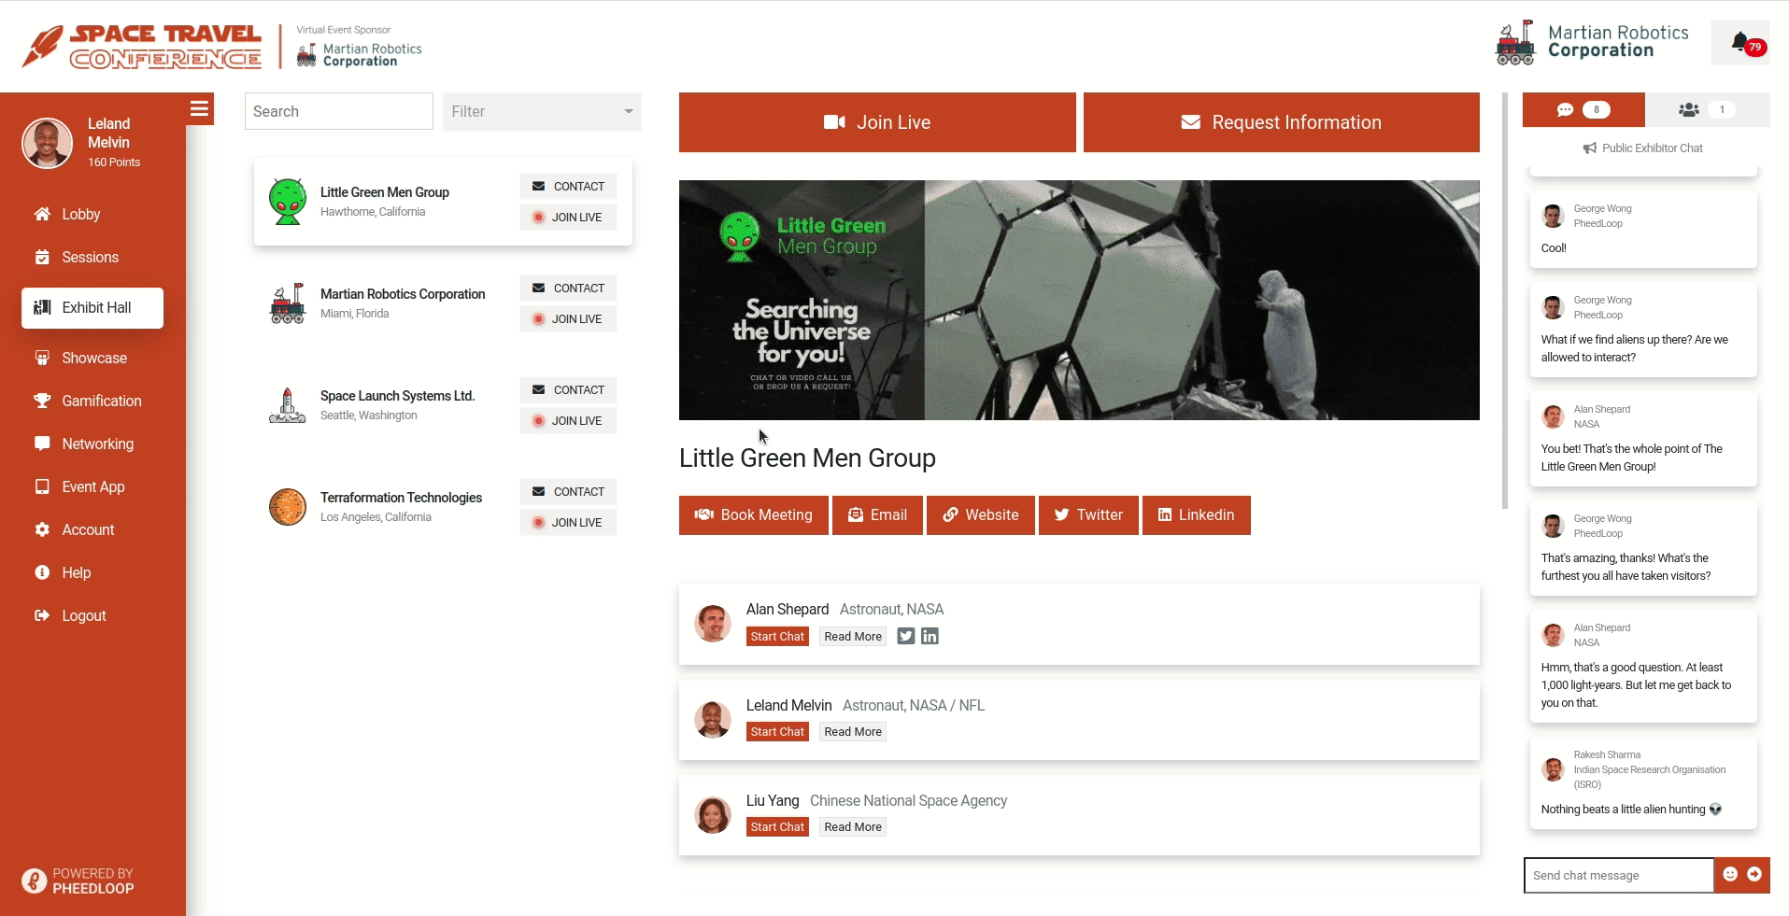
Task: Start chat with Liu Yang
Action: [777, 827]
